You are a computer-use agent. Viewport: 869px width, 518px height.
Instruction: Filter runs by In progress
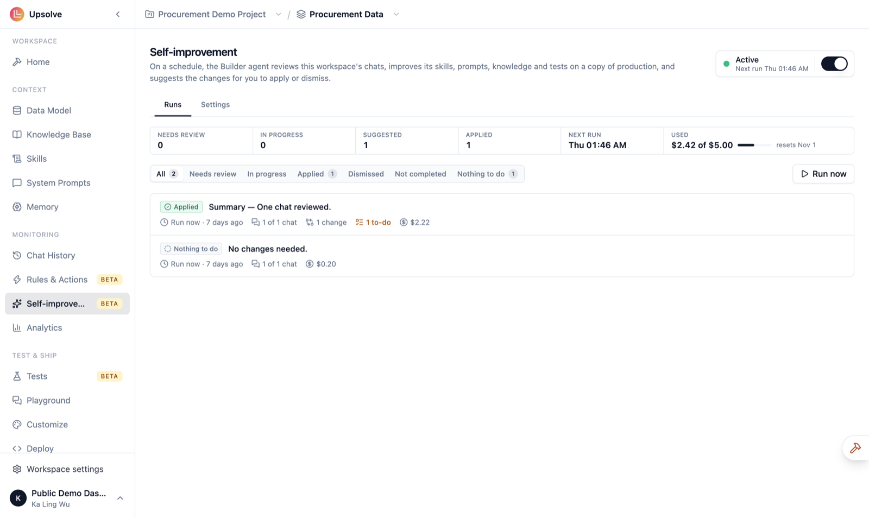pos(267,174)
